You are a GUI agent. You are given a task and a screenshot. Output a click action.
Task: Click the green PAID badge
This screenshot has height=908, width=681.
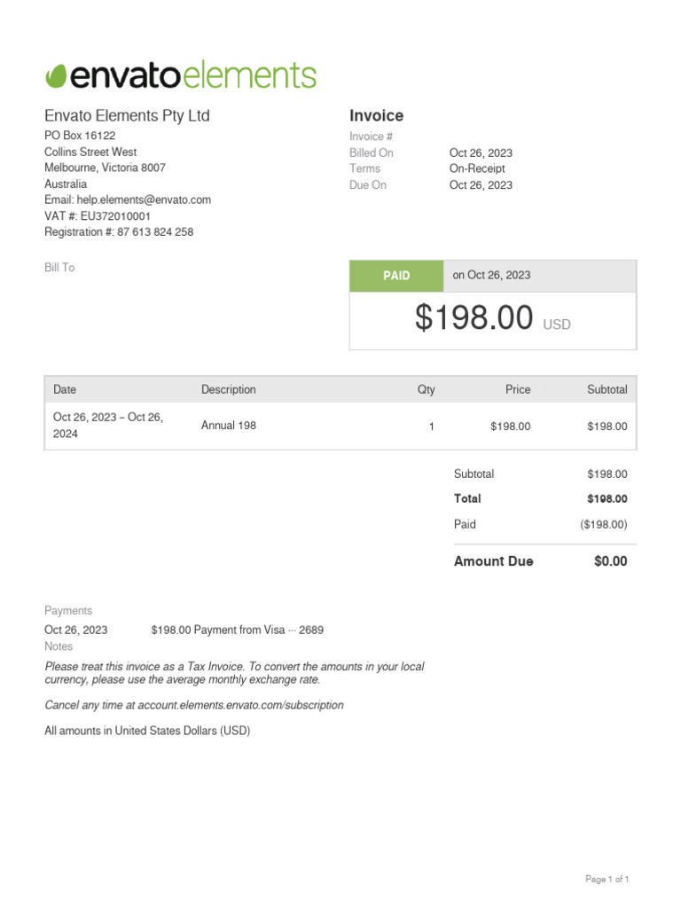pyautogui.click(x=396, y=276)
